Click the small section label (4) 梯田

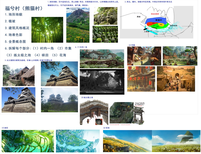click(x=5, y=128)
